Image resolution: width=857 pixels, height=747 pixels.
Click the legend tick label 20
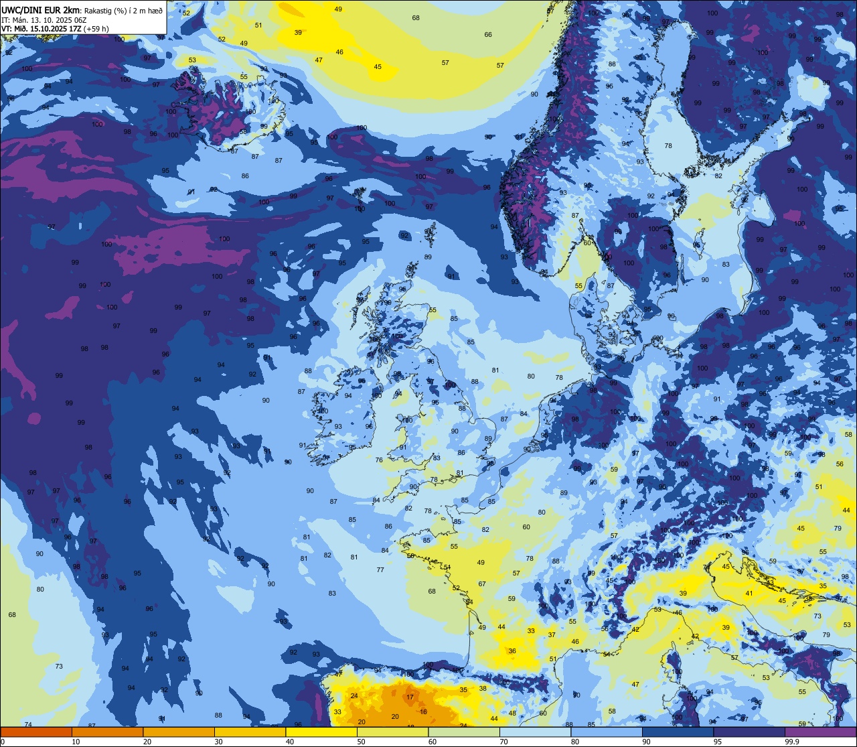pyautogui.click(x=147, y=742)
